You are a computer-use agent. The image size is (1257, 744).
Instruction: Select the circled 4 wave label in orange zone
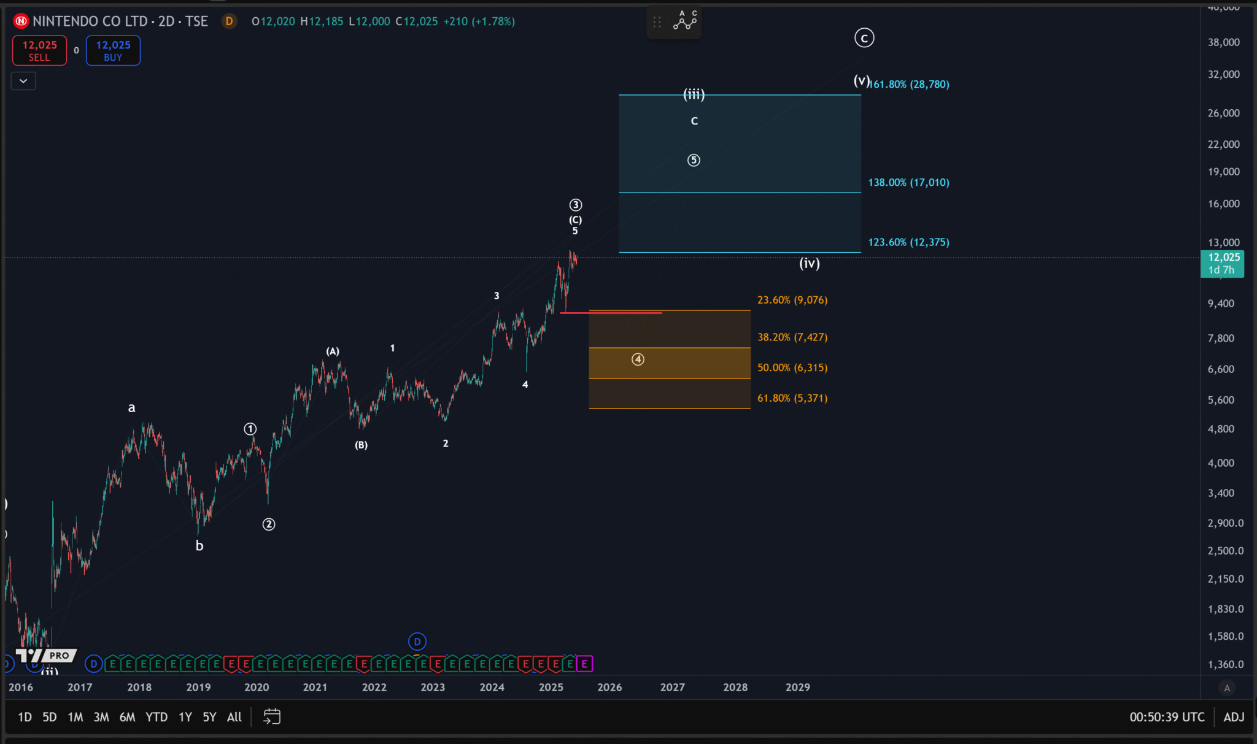(x=638, y=359)
